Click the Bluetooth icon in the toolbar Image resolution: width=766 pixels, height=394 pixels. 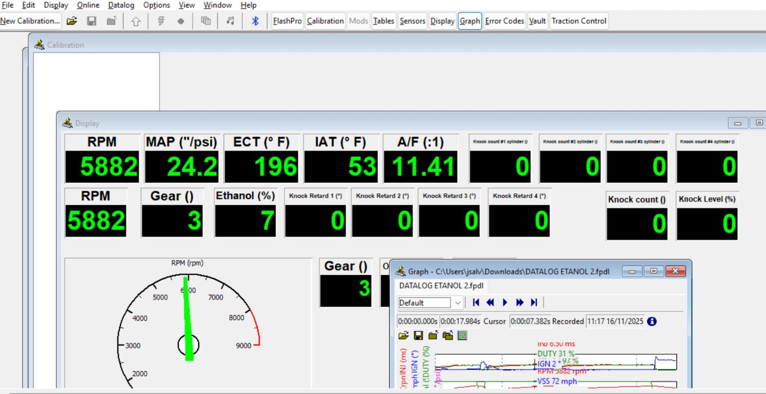click(255, 21)
